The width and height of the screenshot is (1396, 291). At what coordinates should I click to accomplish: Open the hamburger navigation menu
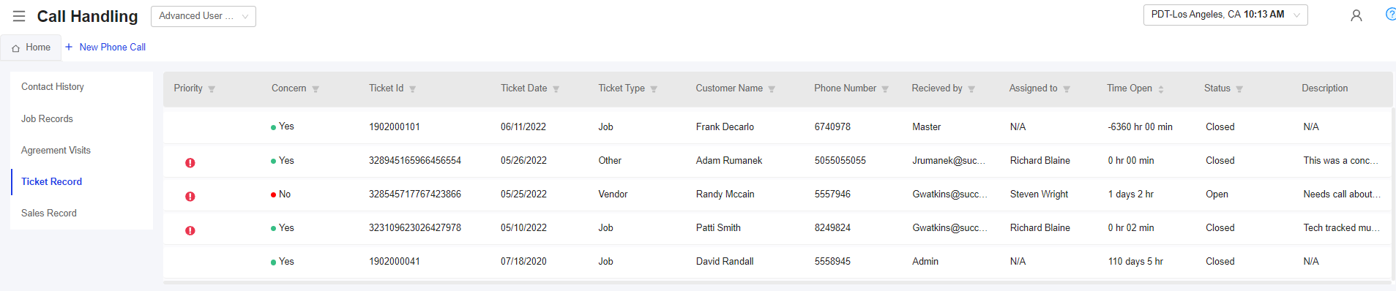[19, 16]
